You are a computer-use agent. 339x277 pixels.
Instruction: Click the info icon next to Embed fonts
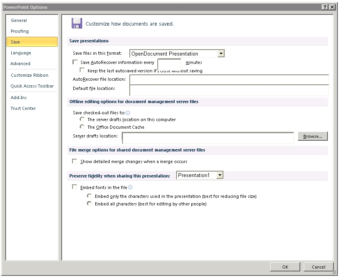click(x=130, y=187)
